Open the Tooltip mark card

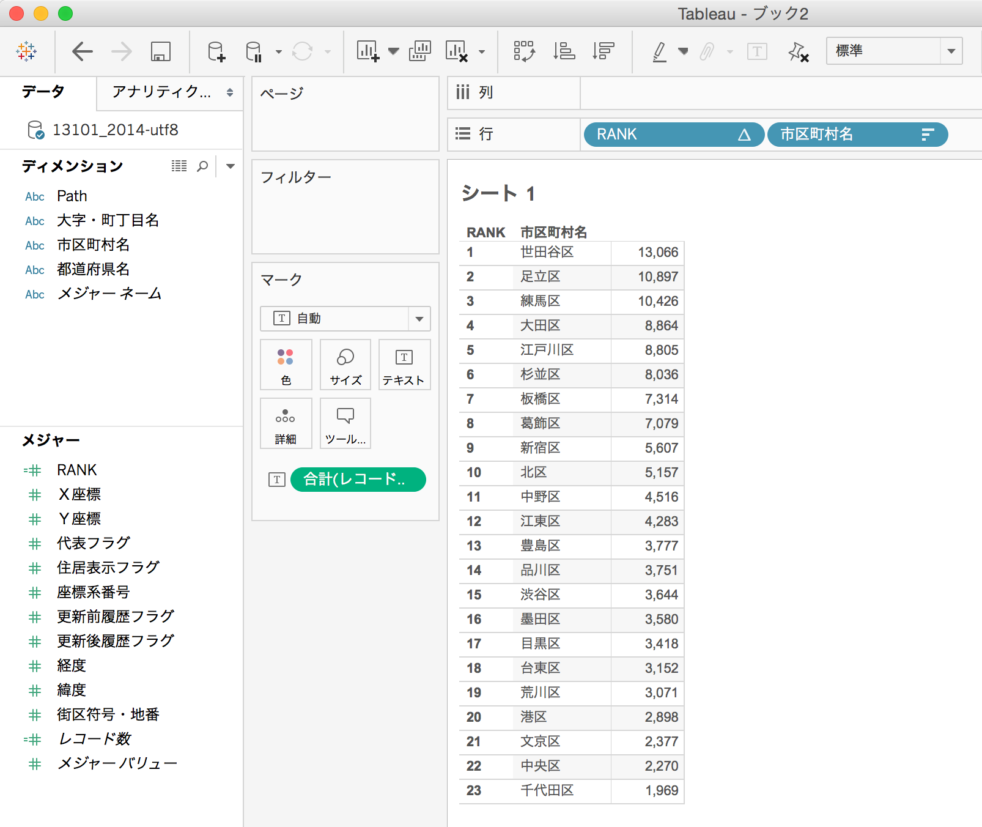pyautogui.click(x=345, y=423)
